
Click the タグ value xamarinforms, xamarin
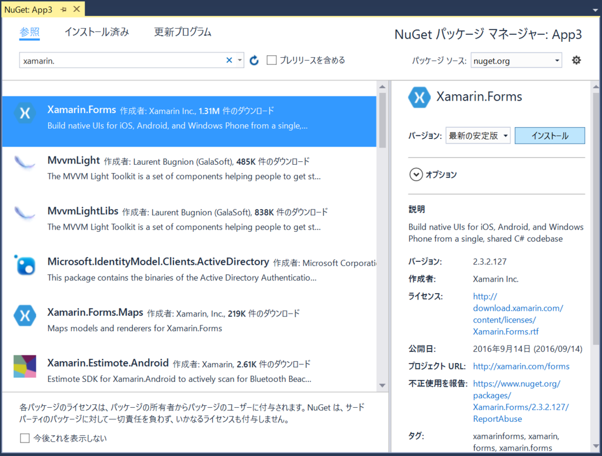point(516,442)
